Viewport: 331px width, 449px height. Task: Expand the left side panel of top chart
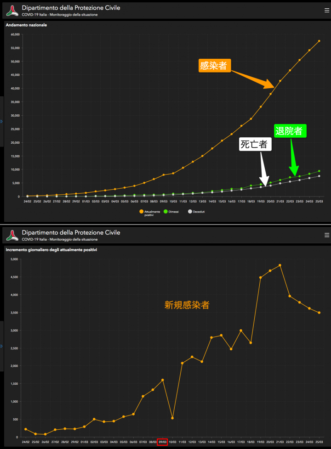pos(2,121)
